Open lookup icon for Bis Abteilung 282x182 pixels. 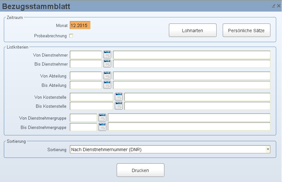coord(107,85)
